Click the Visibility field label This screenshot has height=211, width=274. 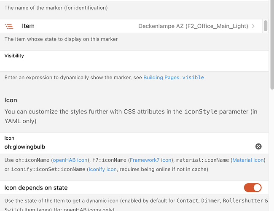coord(14,56)
